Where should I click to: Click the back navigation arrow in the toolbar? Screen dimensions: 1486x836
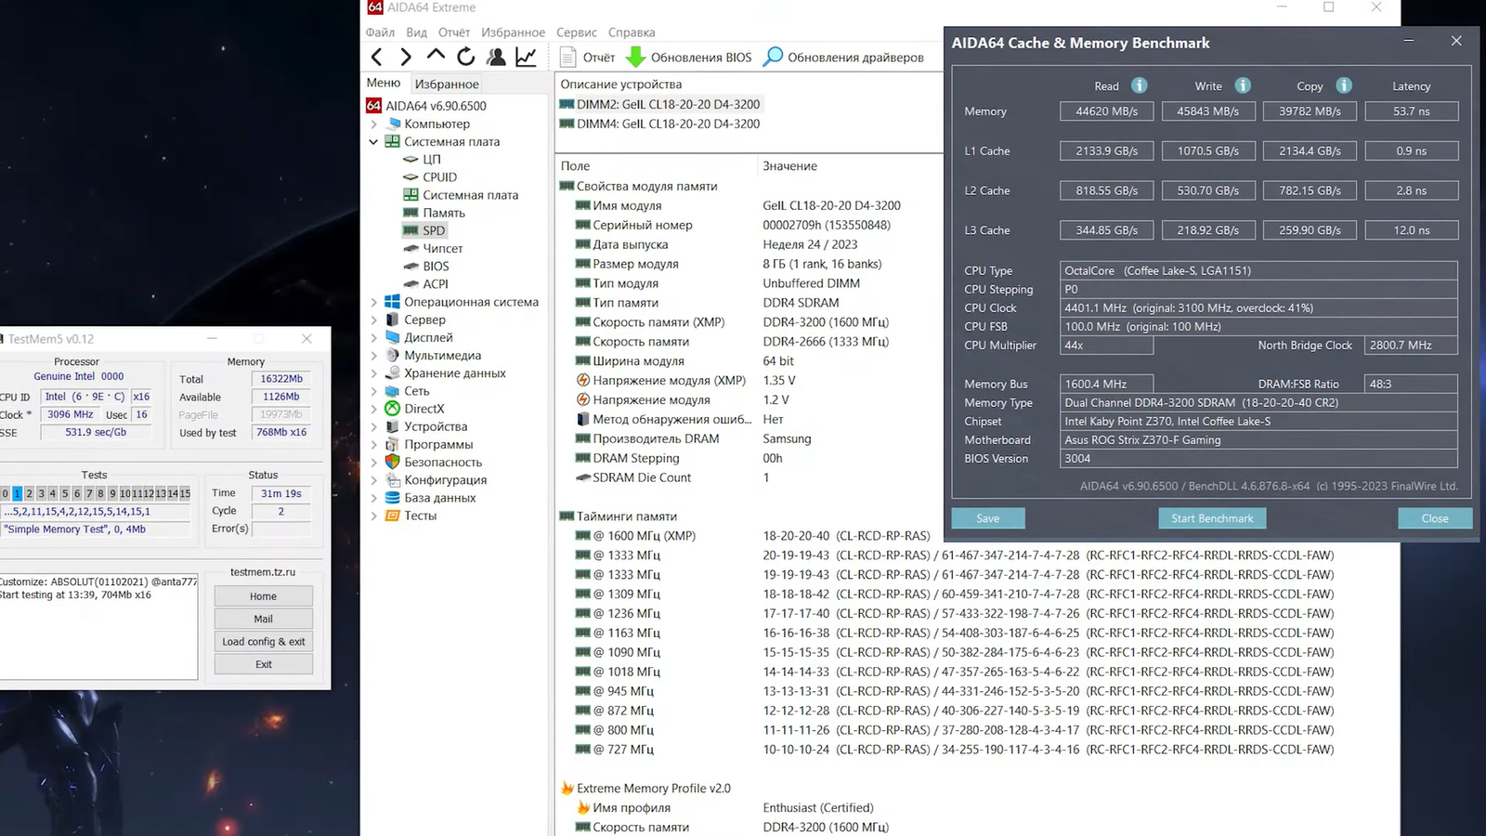click(x=376, y=58)
